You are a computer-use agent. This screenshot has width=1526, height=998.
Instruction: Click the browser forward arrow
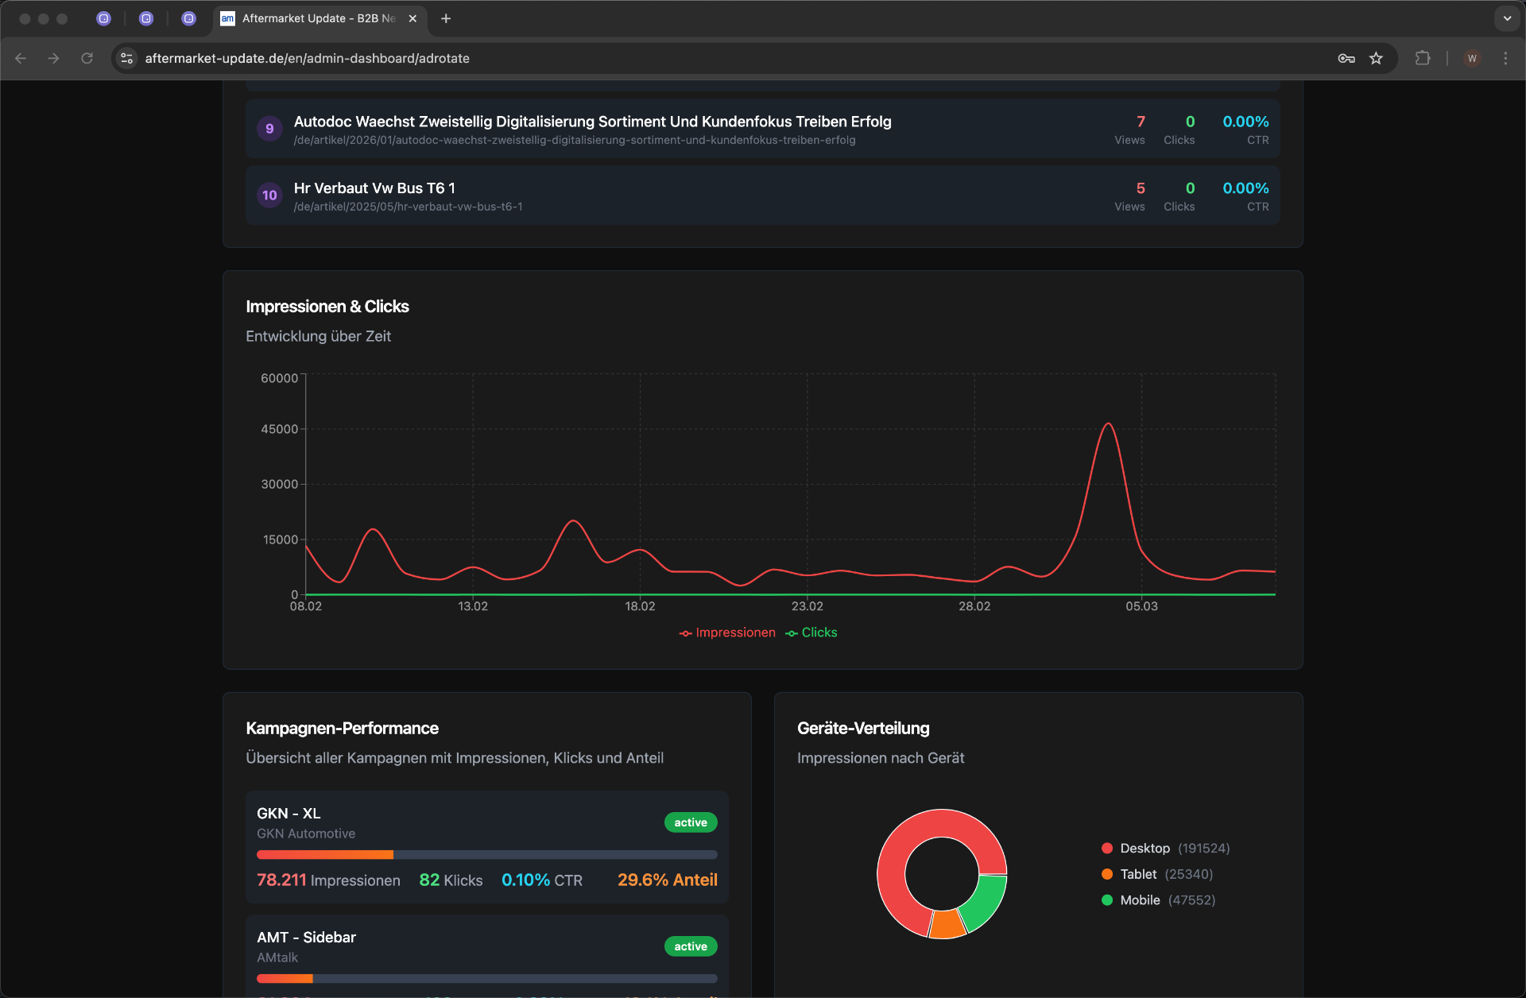coord(53,58)
